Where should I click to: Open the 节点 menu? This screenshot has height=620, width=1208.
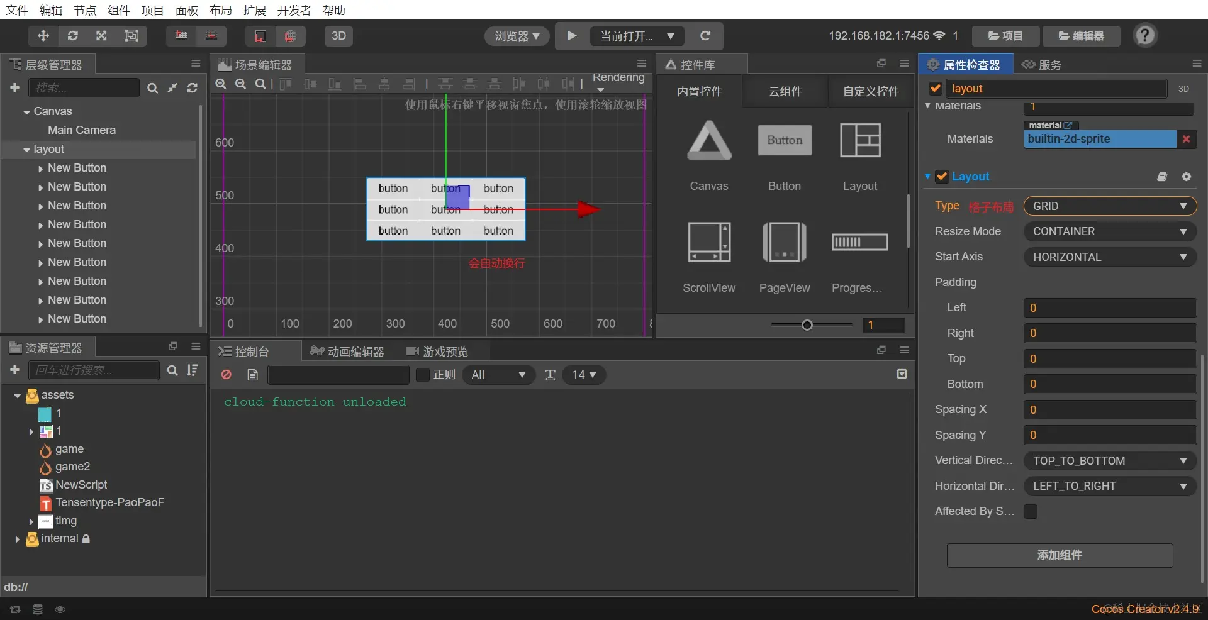[85, 10]
